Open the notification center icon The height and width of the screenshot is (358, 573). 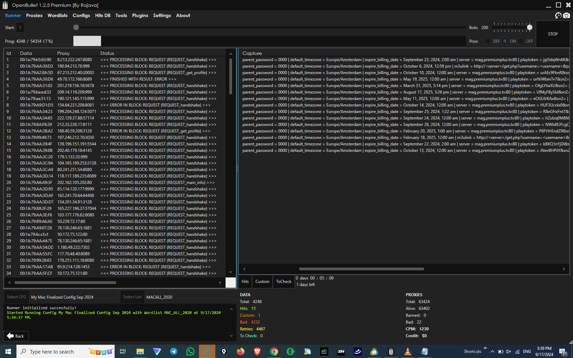click(563, 352)
